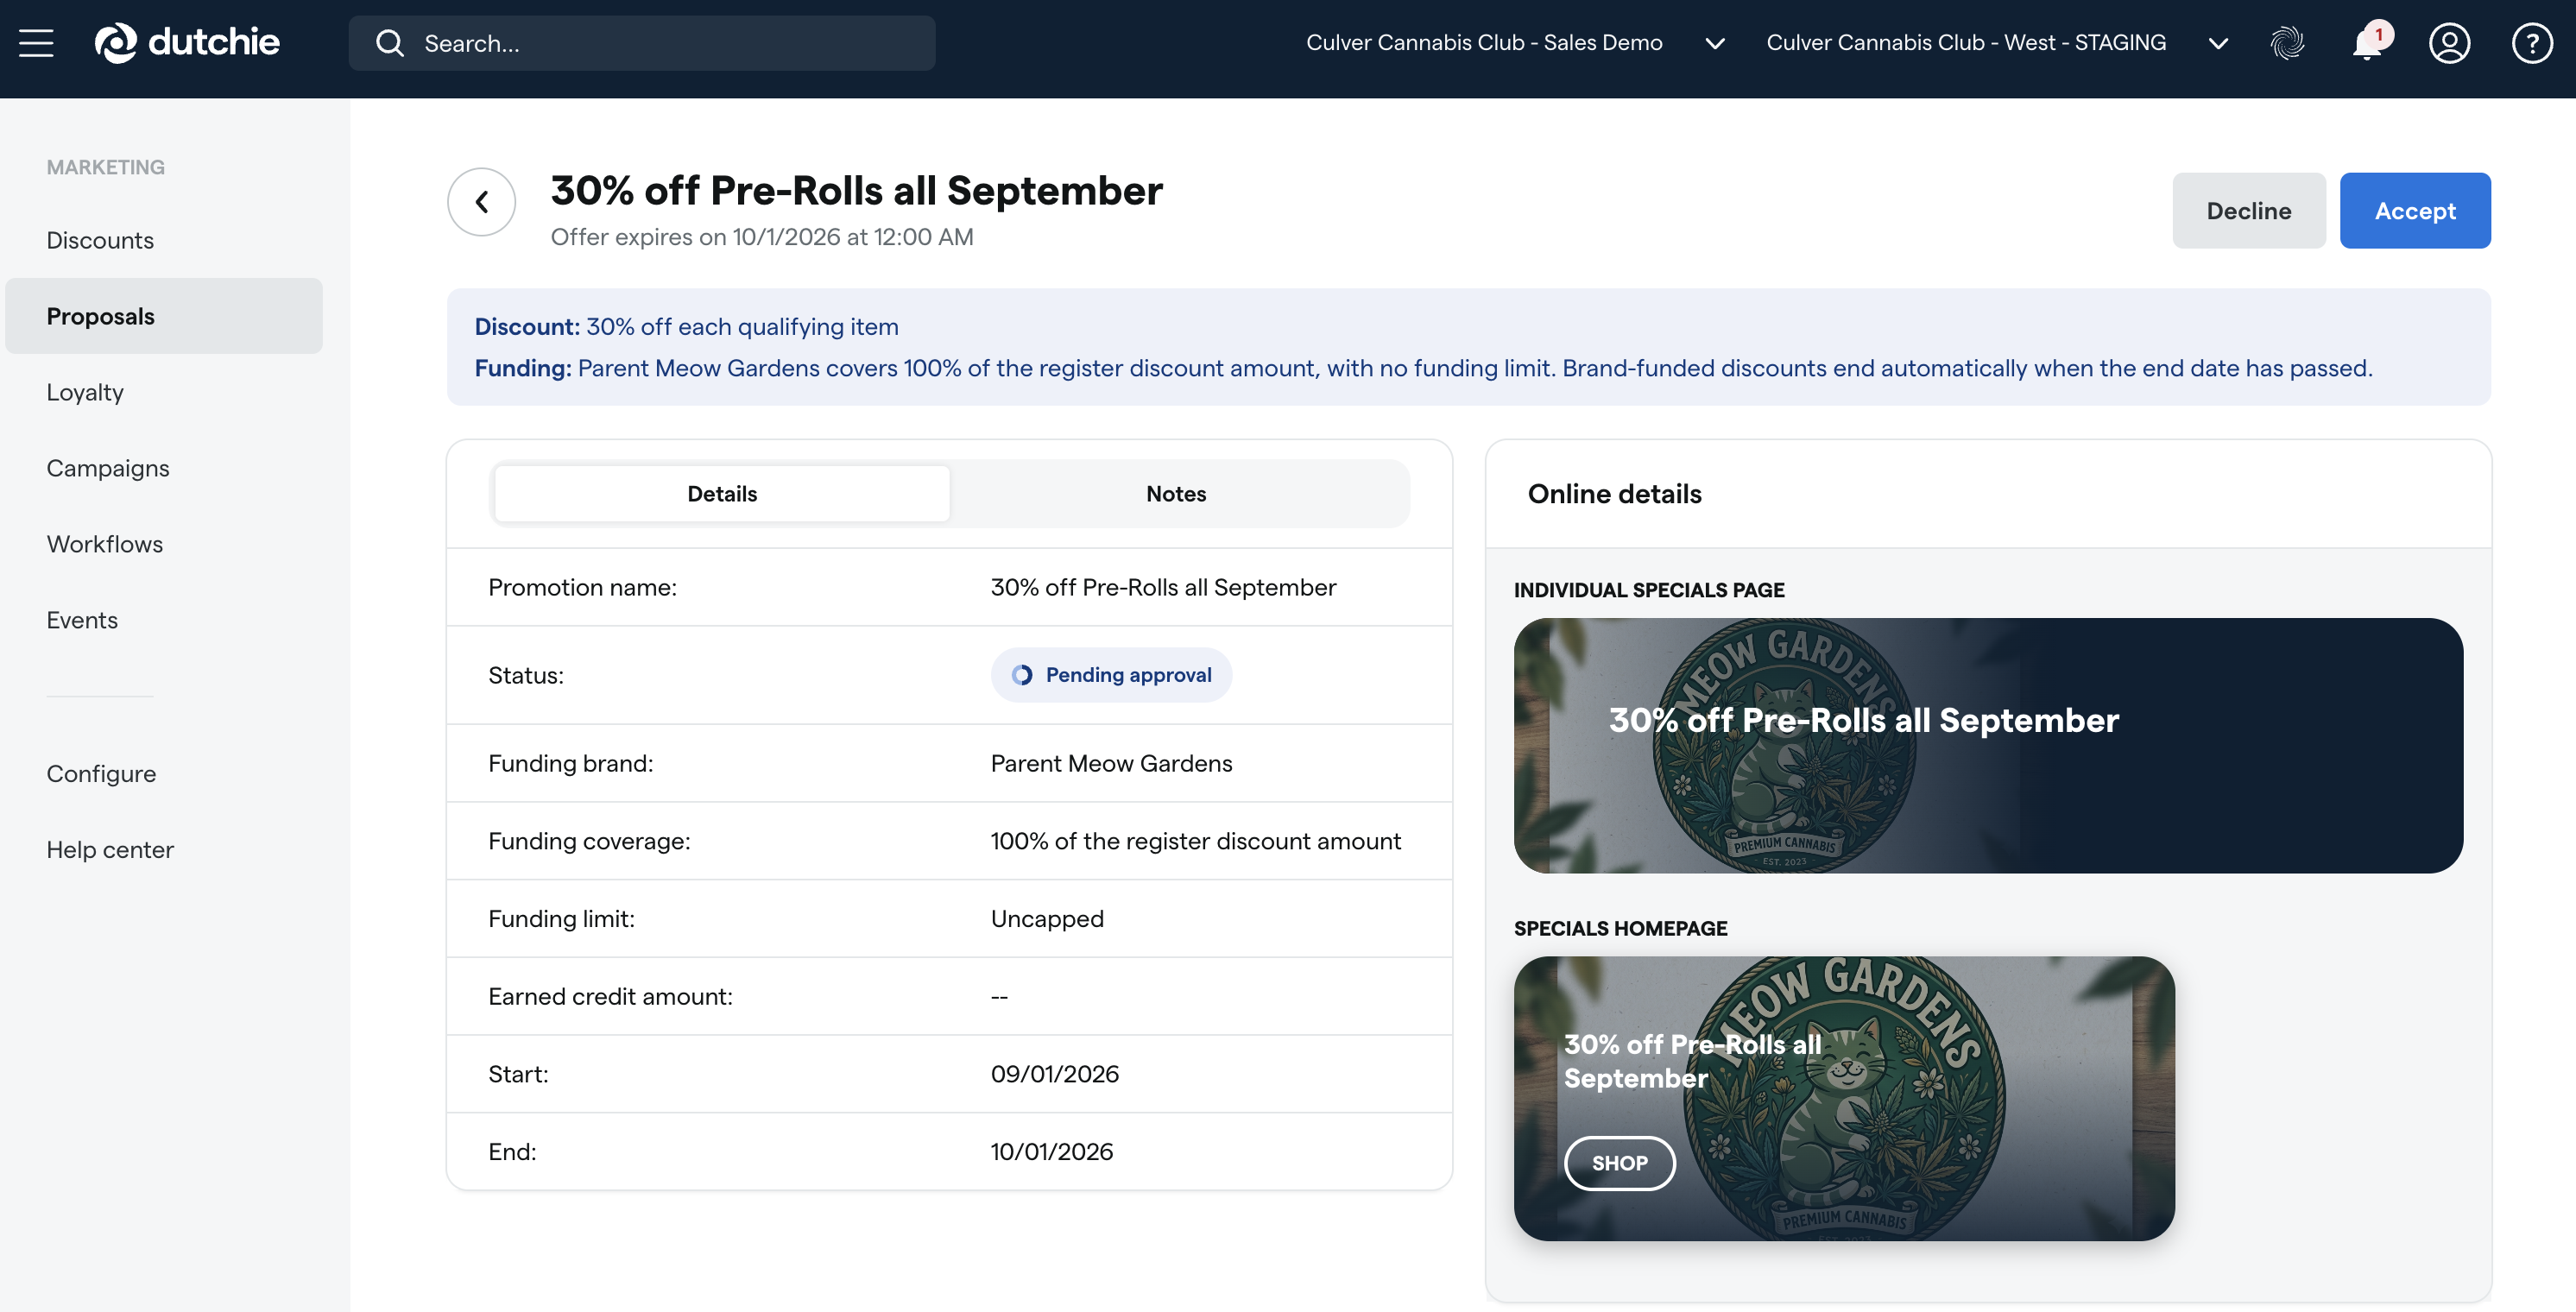Decline the proposal
Image resolution: width=2576 pixels, height=1312 pixels.
click(2249, 211)
